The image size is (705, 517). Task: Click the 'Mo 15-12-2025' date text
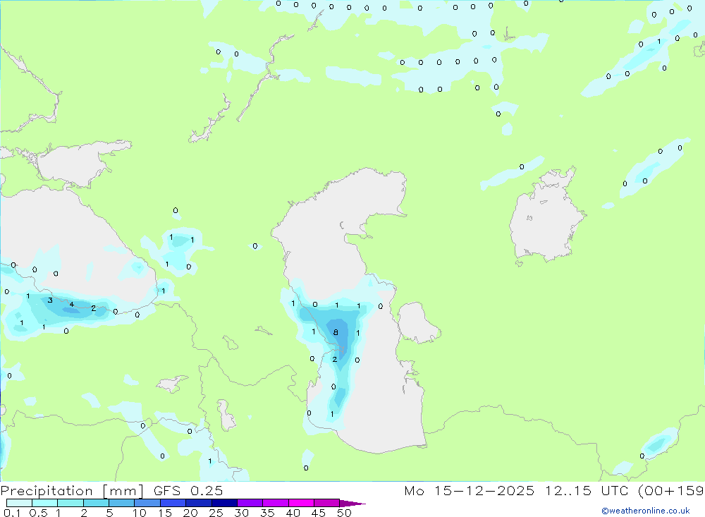click(x=469, y=491)
